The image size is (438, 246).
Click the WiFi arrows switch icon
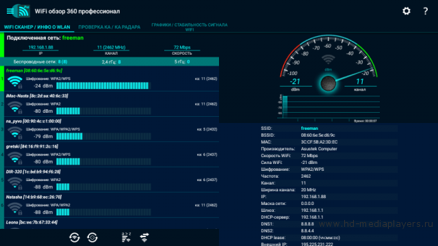[144, 238]
